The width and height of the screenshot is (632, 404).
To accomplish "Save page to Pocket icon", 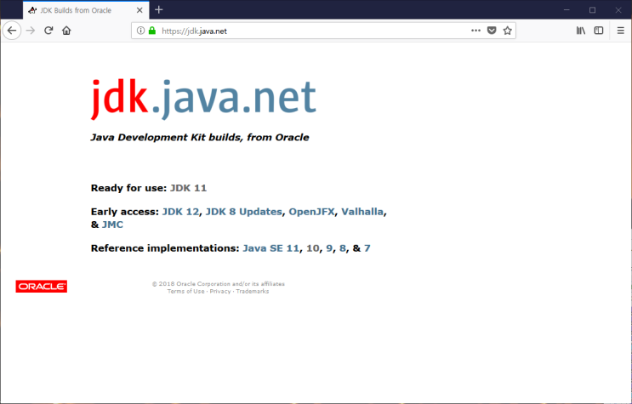I will coord(492,30).
